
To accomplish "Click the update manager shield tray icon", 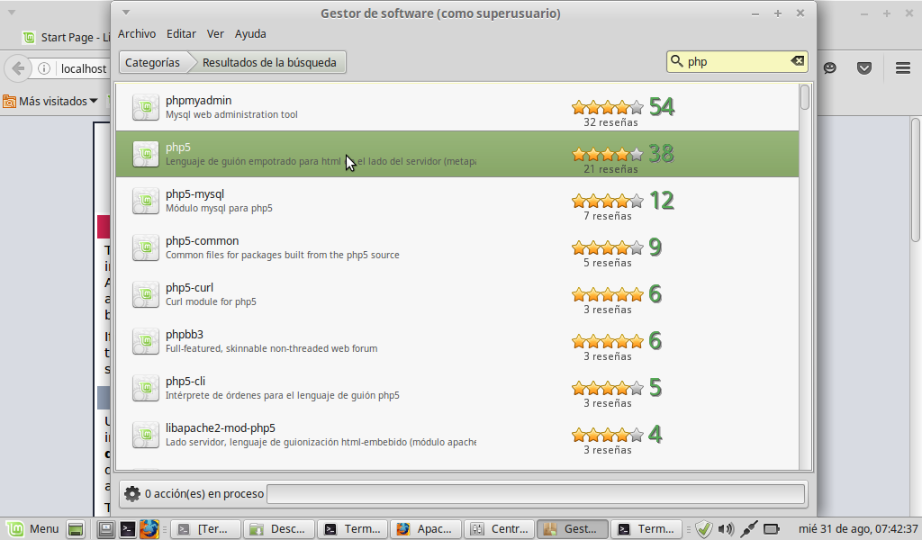I will click(704, 529).
